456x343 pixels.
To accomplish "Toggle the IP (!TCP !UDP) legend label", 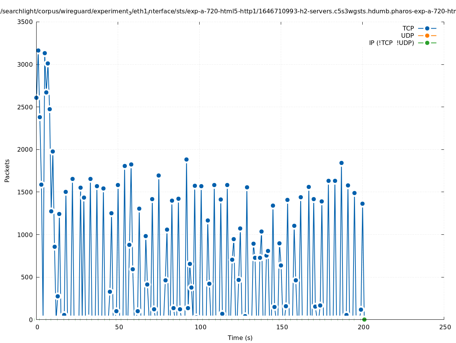I will tap(391, 43).
